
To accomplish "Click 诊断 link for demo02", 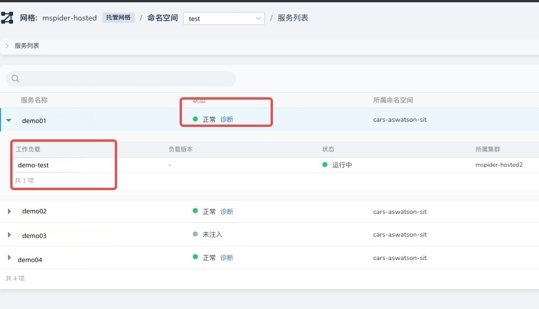I will click(x=226, y=212).
